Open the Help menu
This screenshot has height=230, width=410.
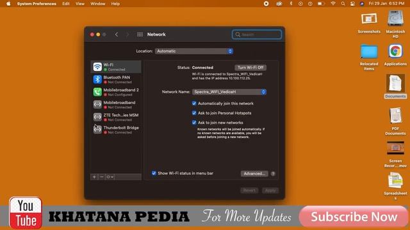[115, 4]
